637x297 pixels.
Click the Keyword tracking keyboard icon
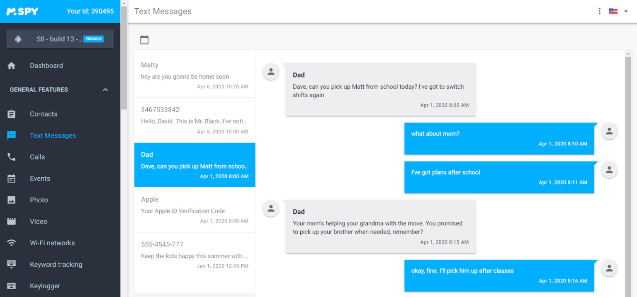pos(12,264)
